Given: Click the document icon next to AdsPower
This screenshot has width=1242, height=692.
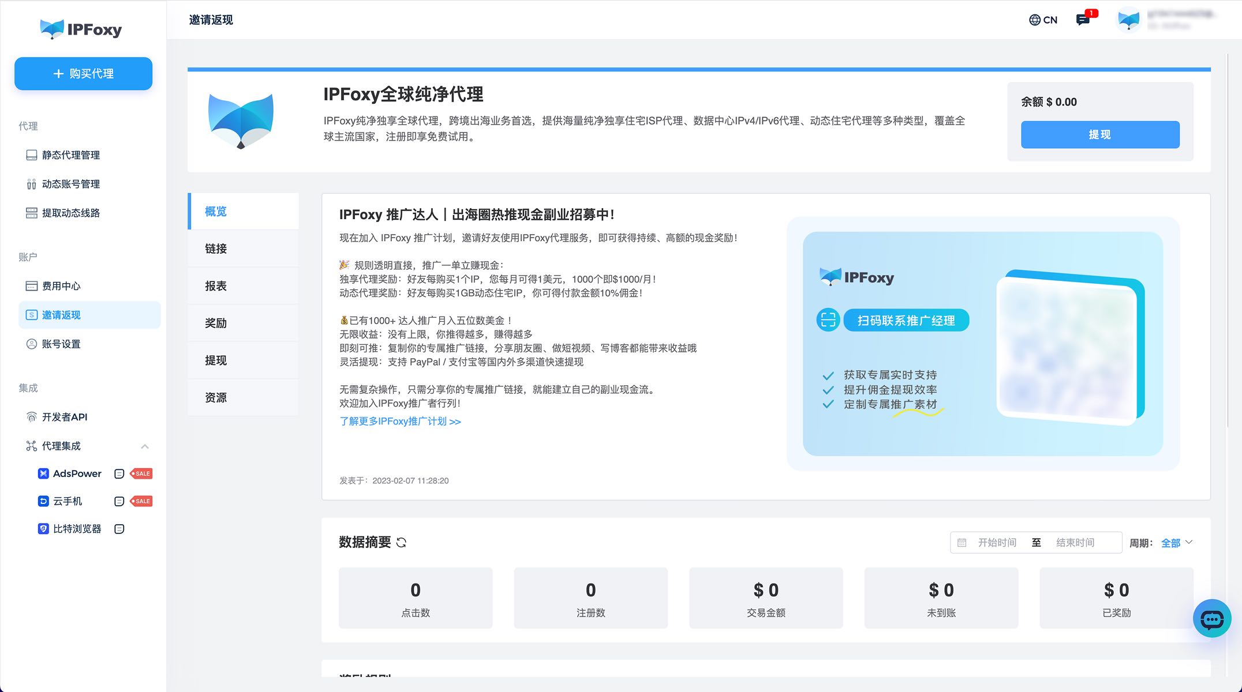Looking at the screenshot, I should tap(119, 473).
